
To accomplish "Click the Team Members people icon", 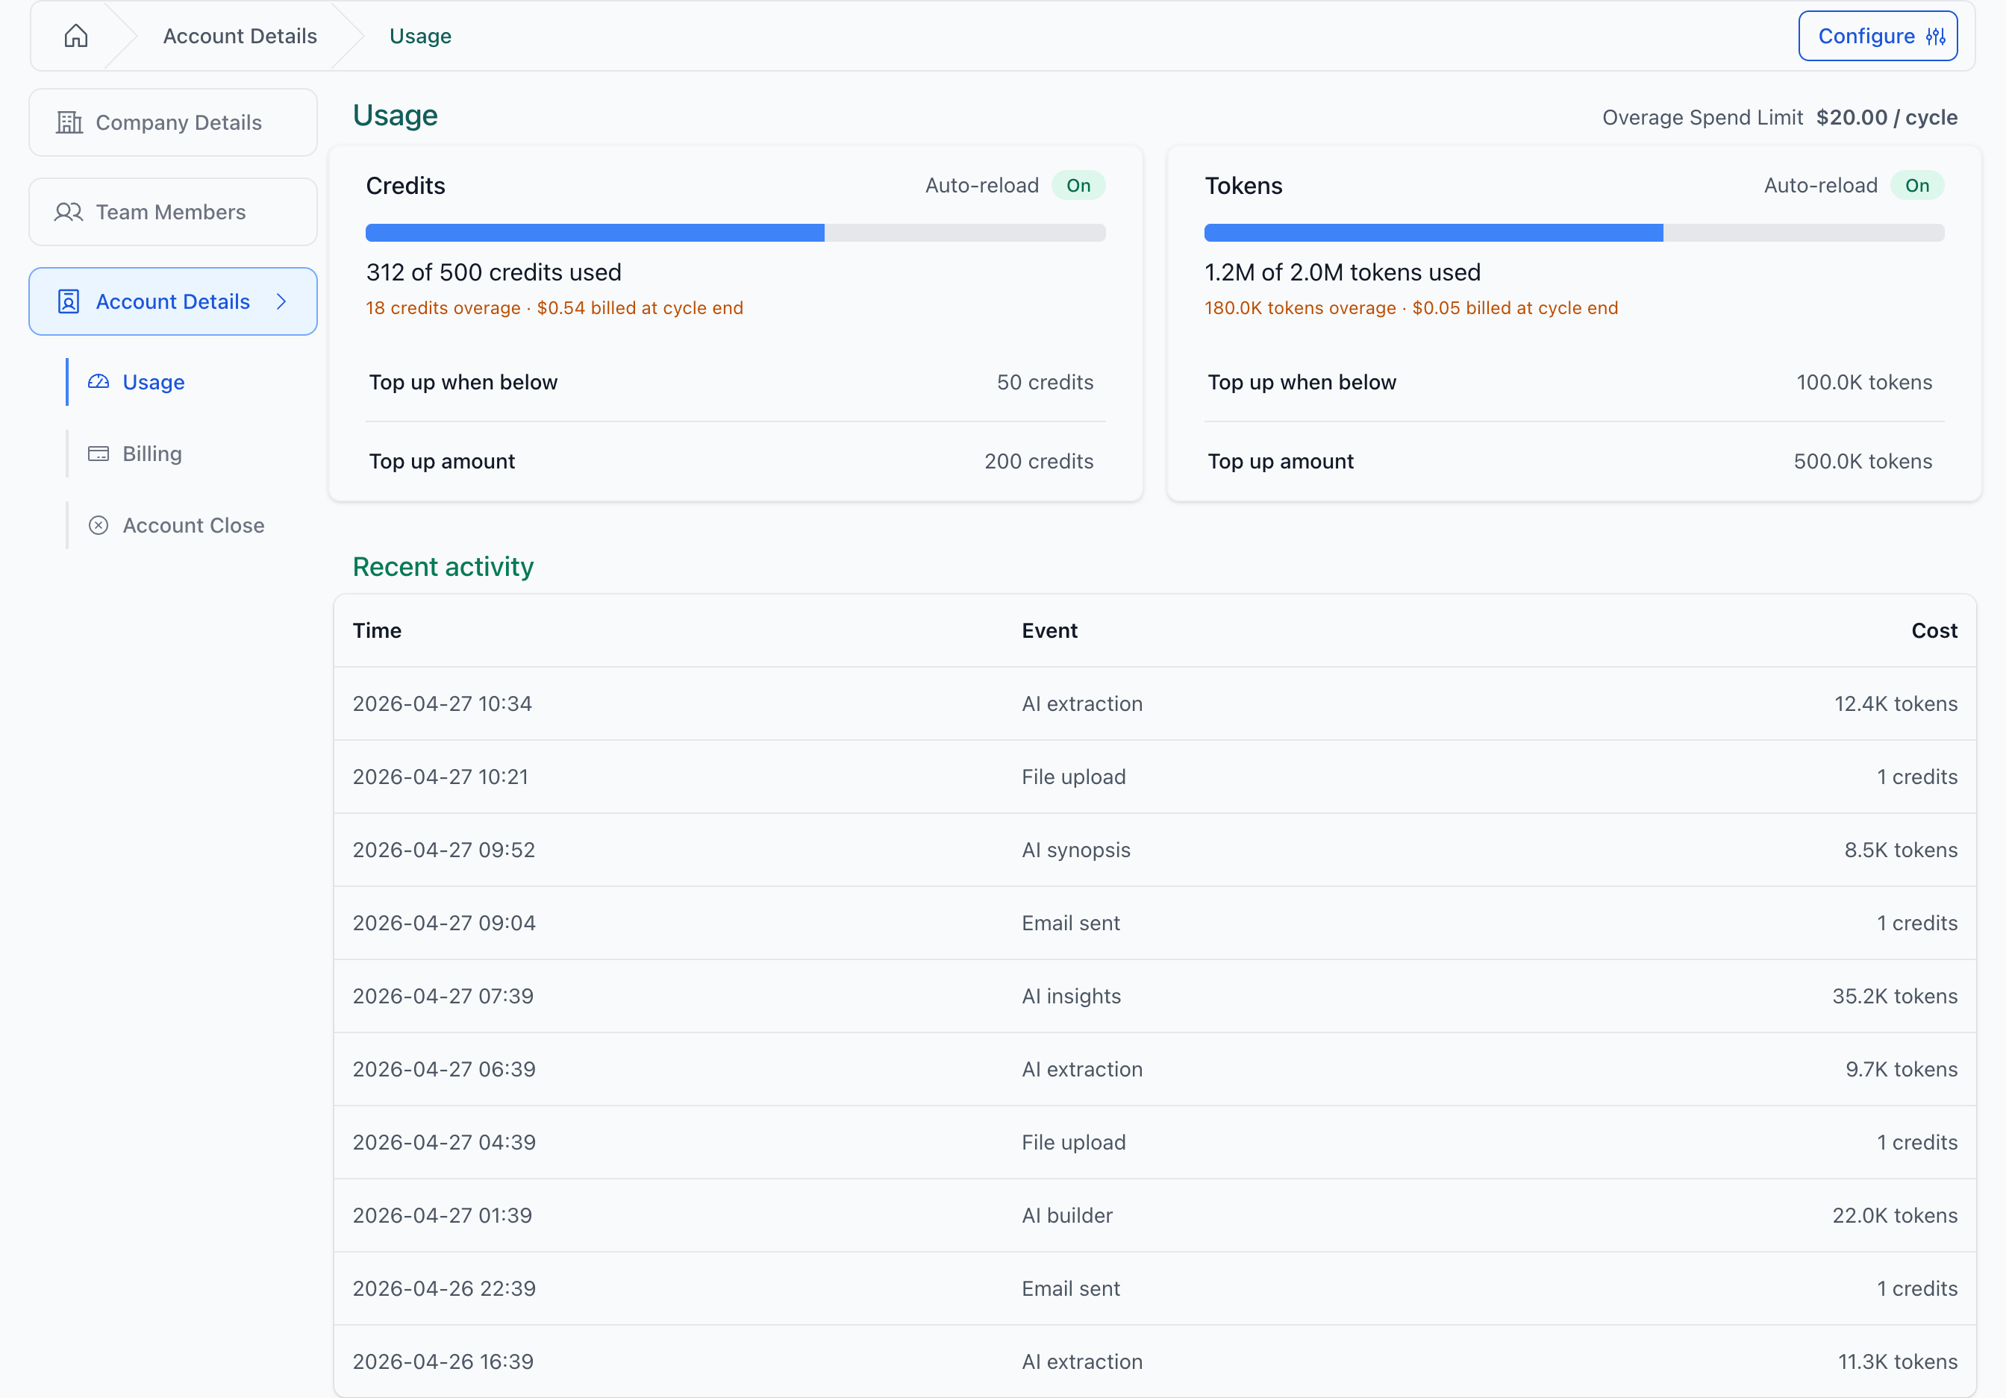I will pos(69,212).
